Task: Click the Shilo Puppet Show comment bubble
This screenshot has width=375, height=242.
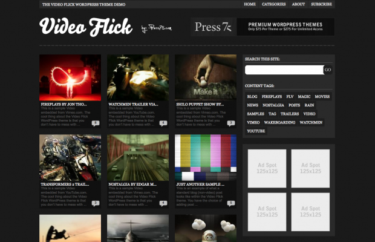Action: point(231,123)
